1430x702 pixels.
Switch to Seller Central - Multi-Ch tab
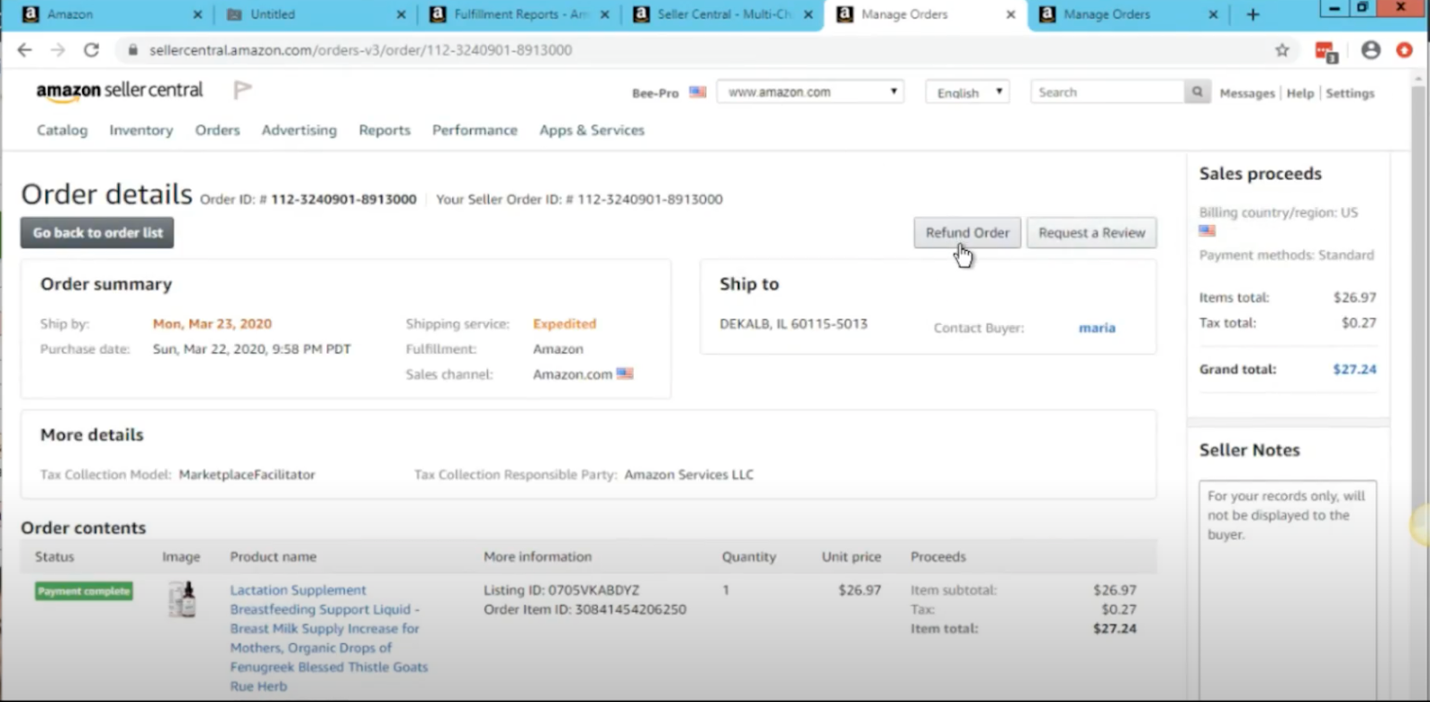pos(720,14)
